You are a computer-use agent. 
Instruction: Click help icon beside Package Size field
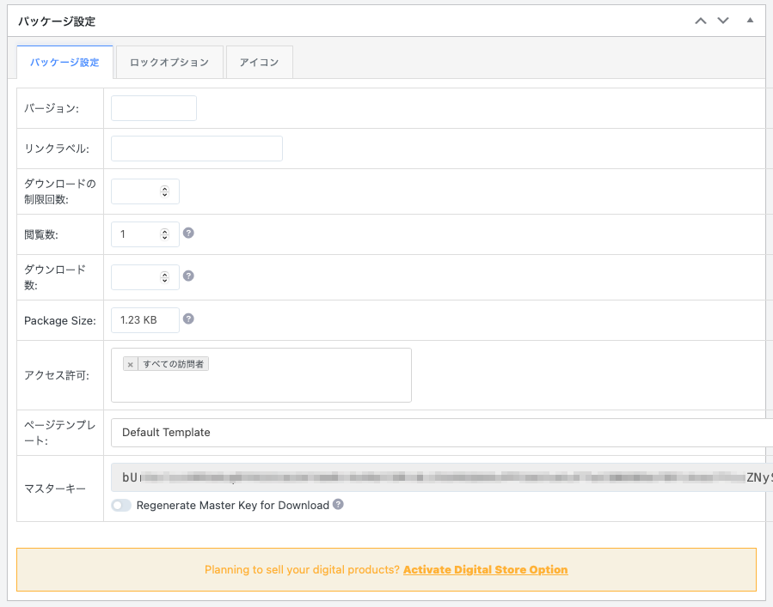coord(188,319)
